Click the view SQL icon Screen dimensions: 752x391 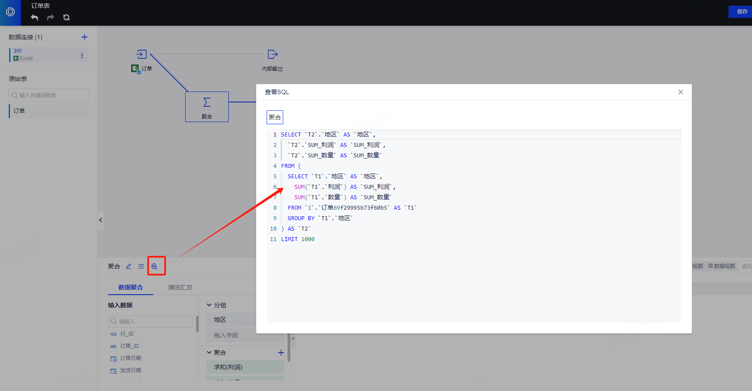[x=154, y=266]
